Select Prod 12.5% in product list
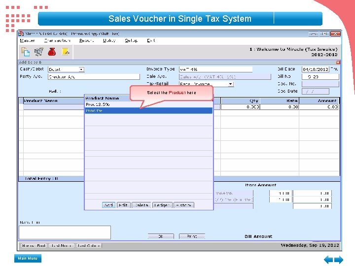Viewport: 355px width, 266px height. [x=148, y=104]
